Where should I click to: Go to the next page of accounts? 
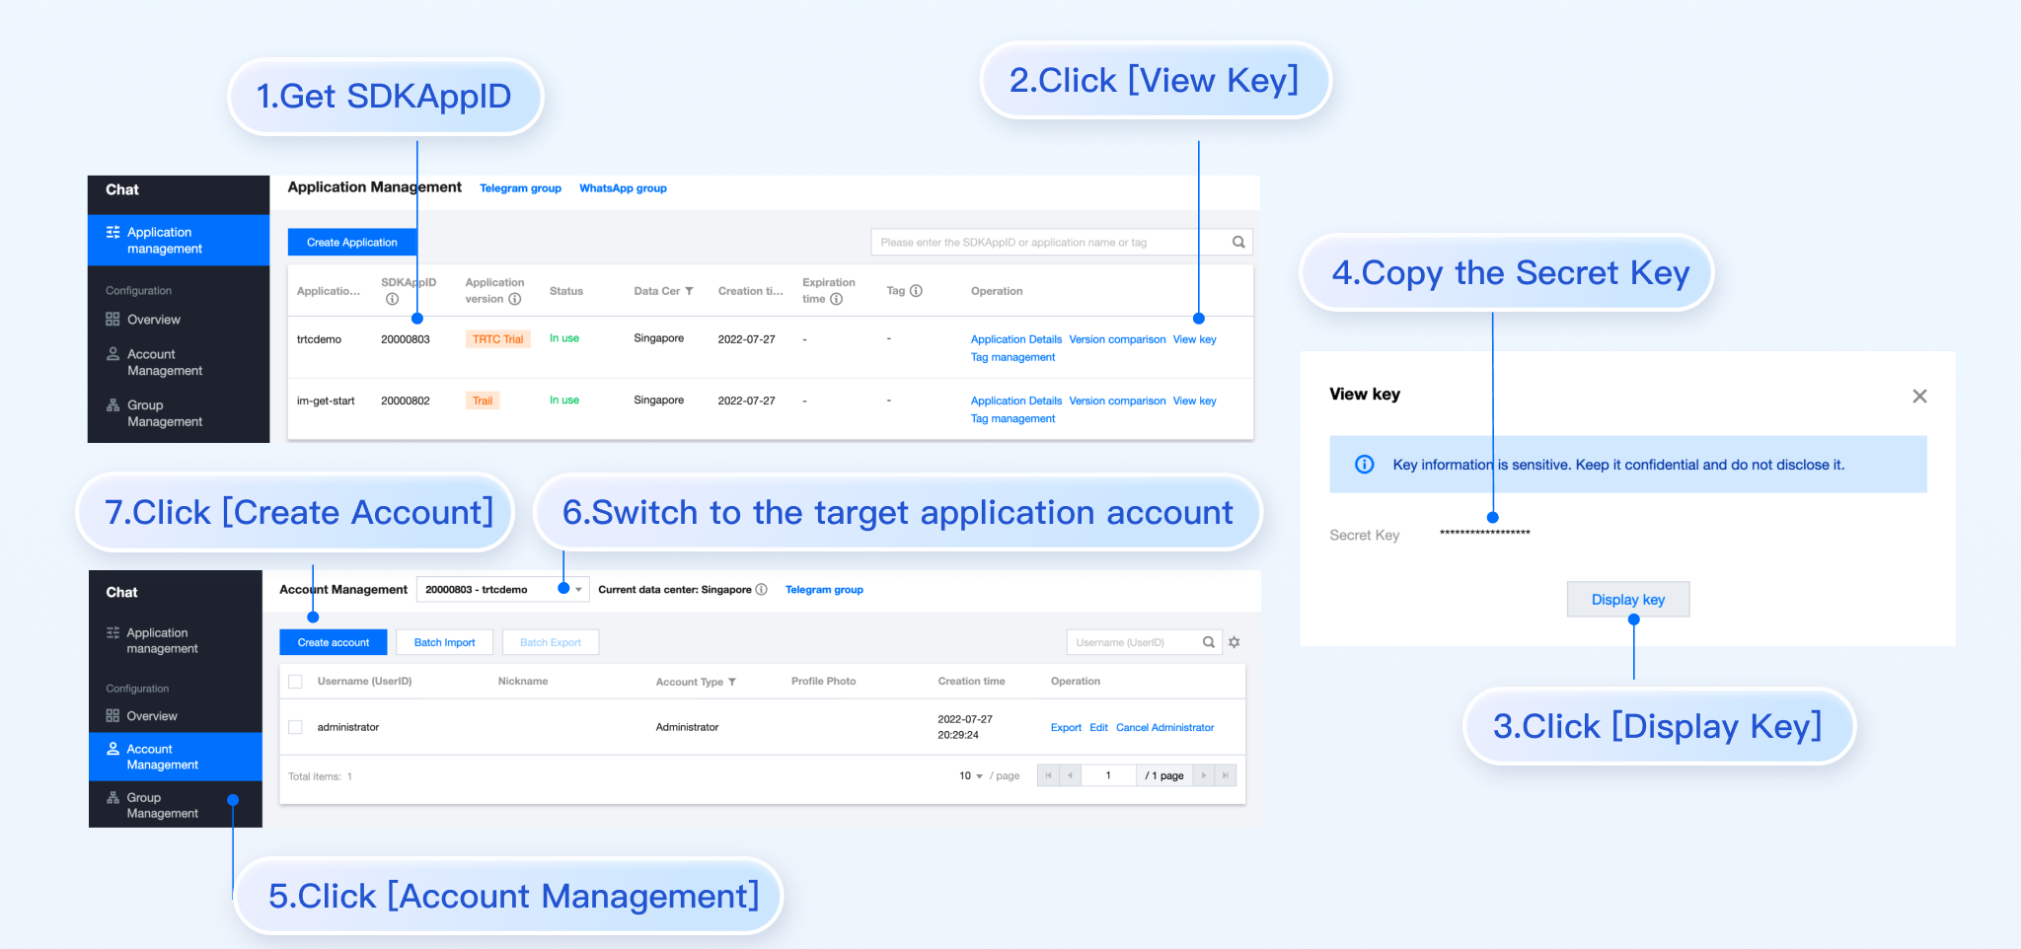1204,775
